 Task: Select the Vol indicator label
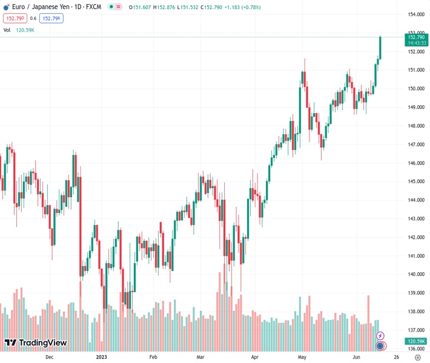[x=7, y=30]
